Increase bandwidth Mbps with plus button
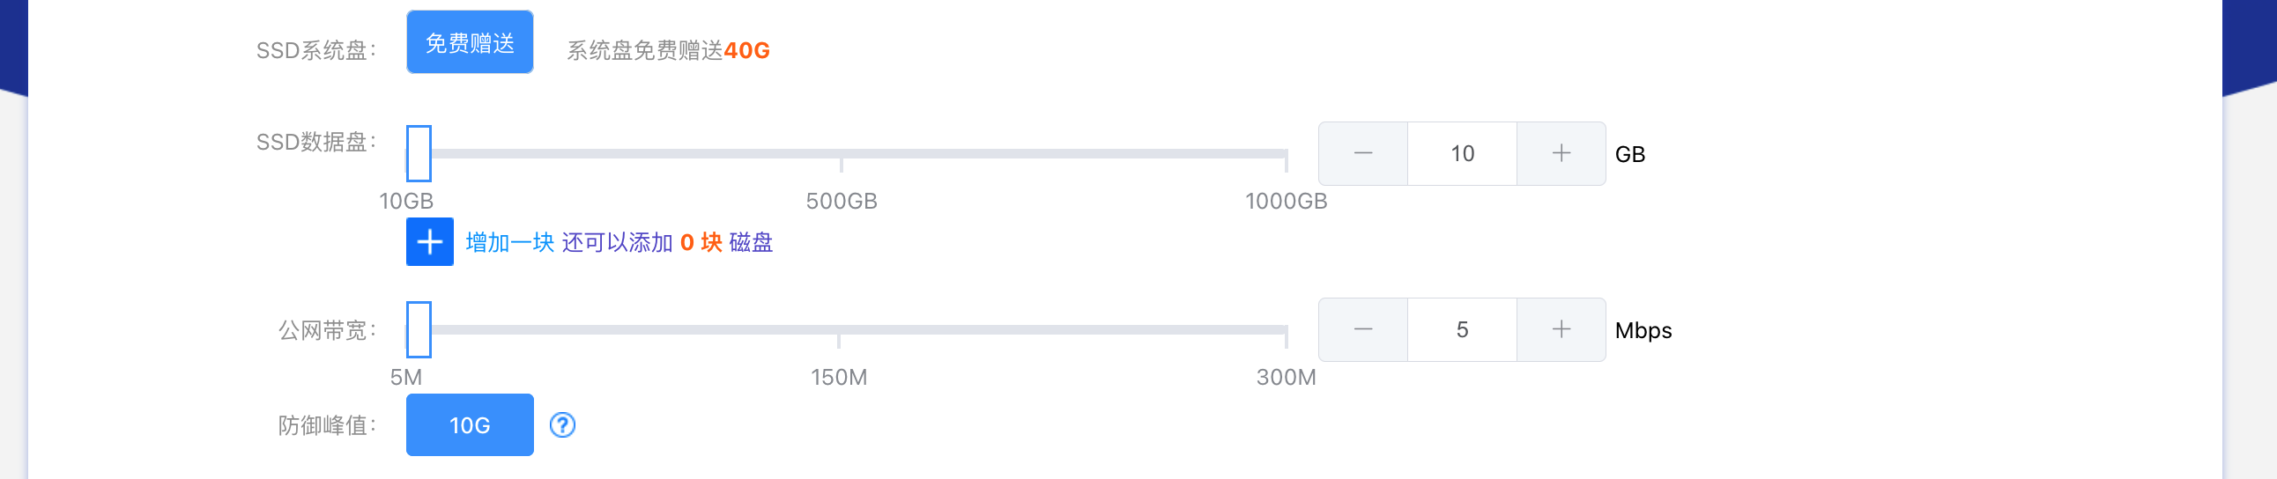Screen dimensions: 2277x479 pos(1561,329)
